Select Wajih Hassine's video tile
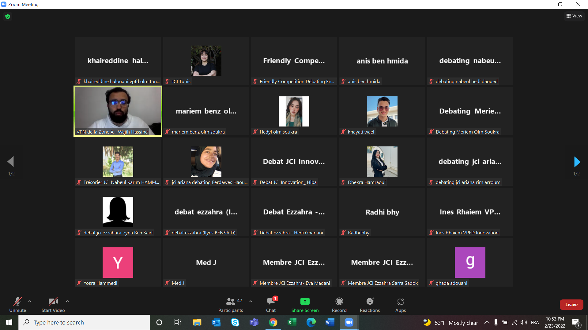 click(118, 111)
